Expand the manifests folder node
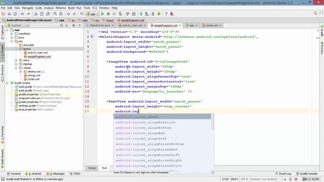 click(12, 34)
